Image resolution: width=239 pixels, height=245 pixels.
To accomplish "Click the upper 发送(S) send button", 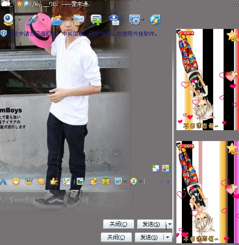I will (151, 224).
